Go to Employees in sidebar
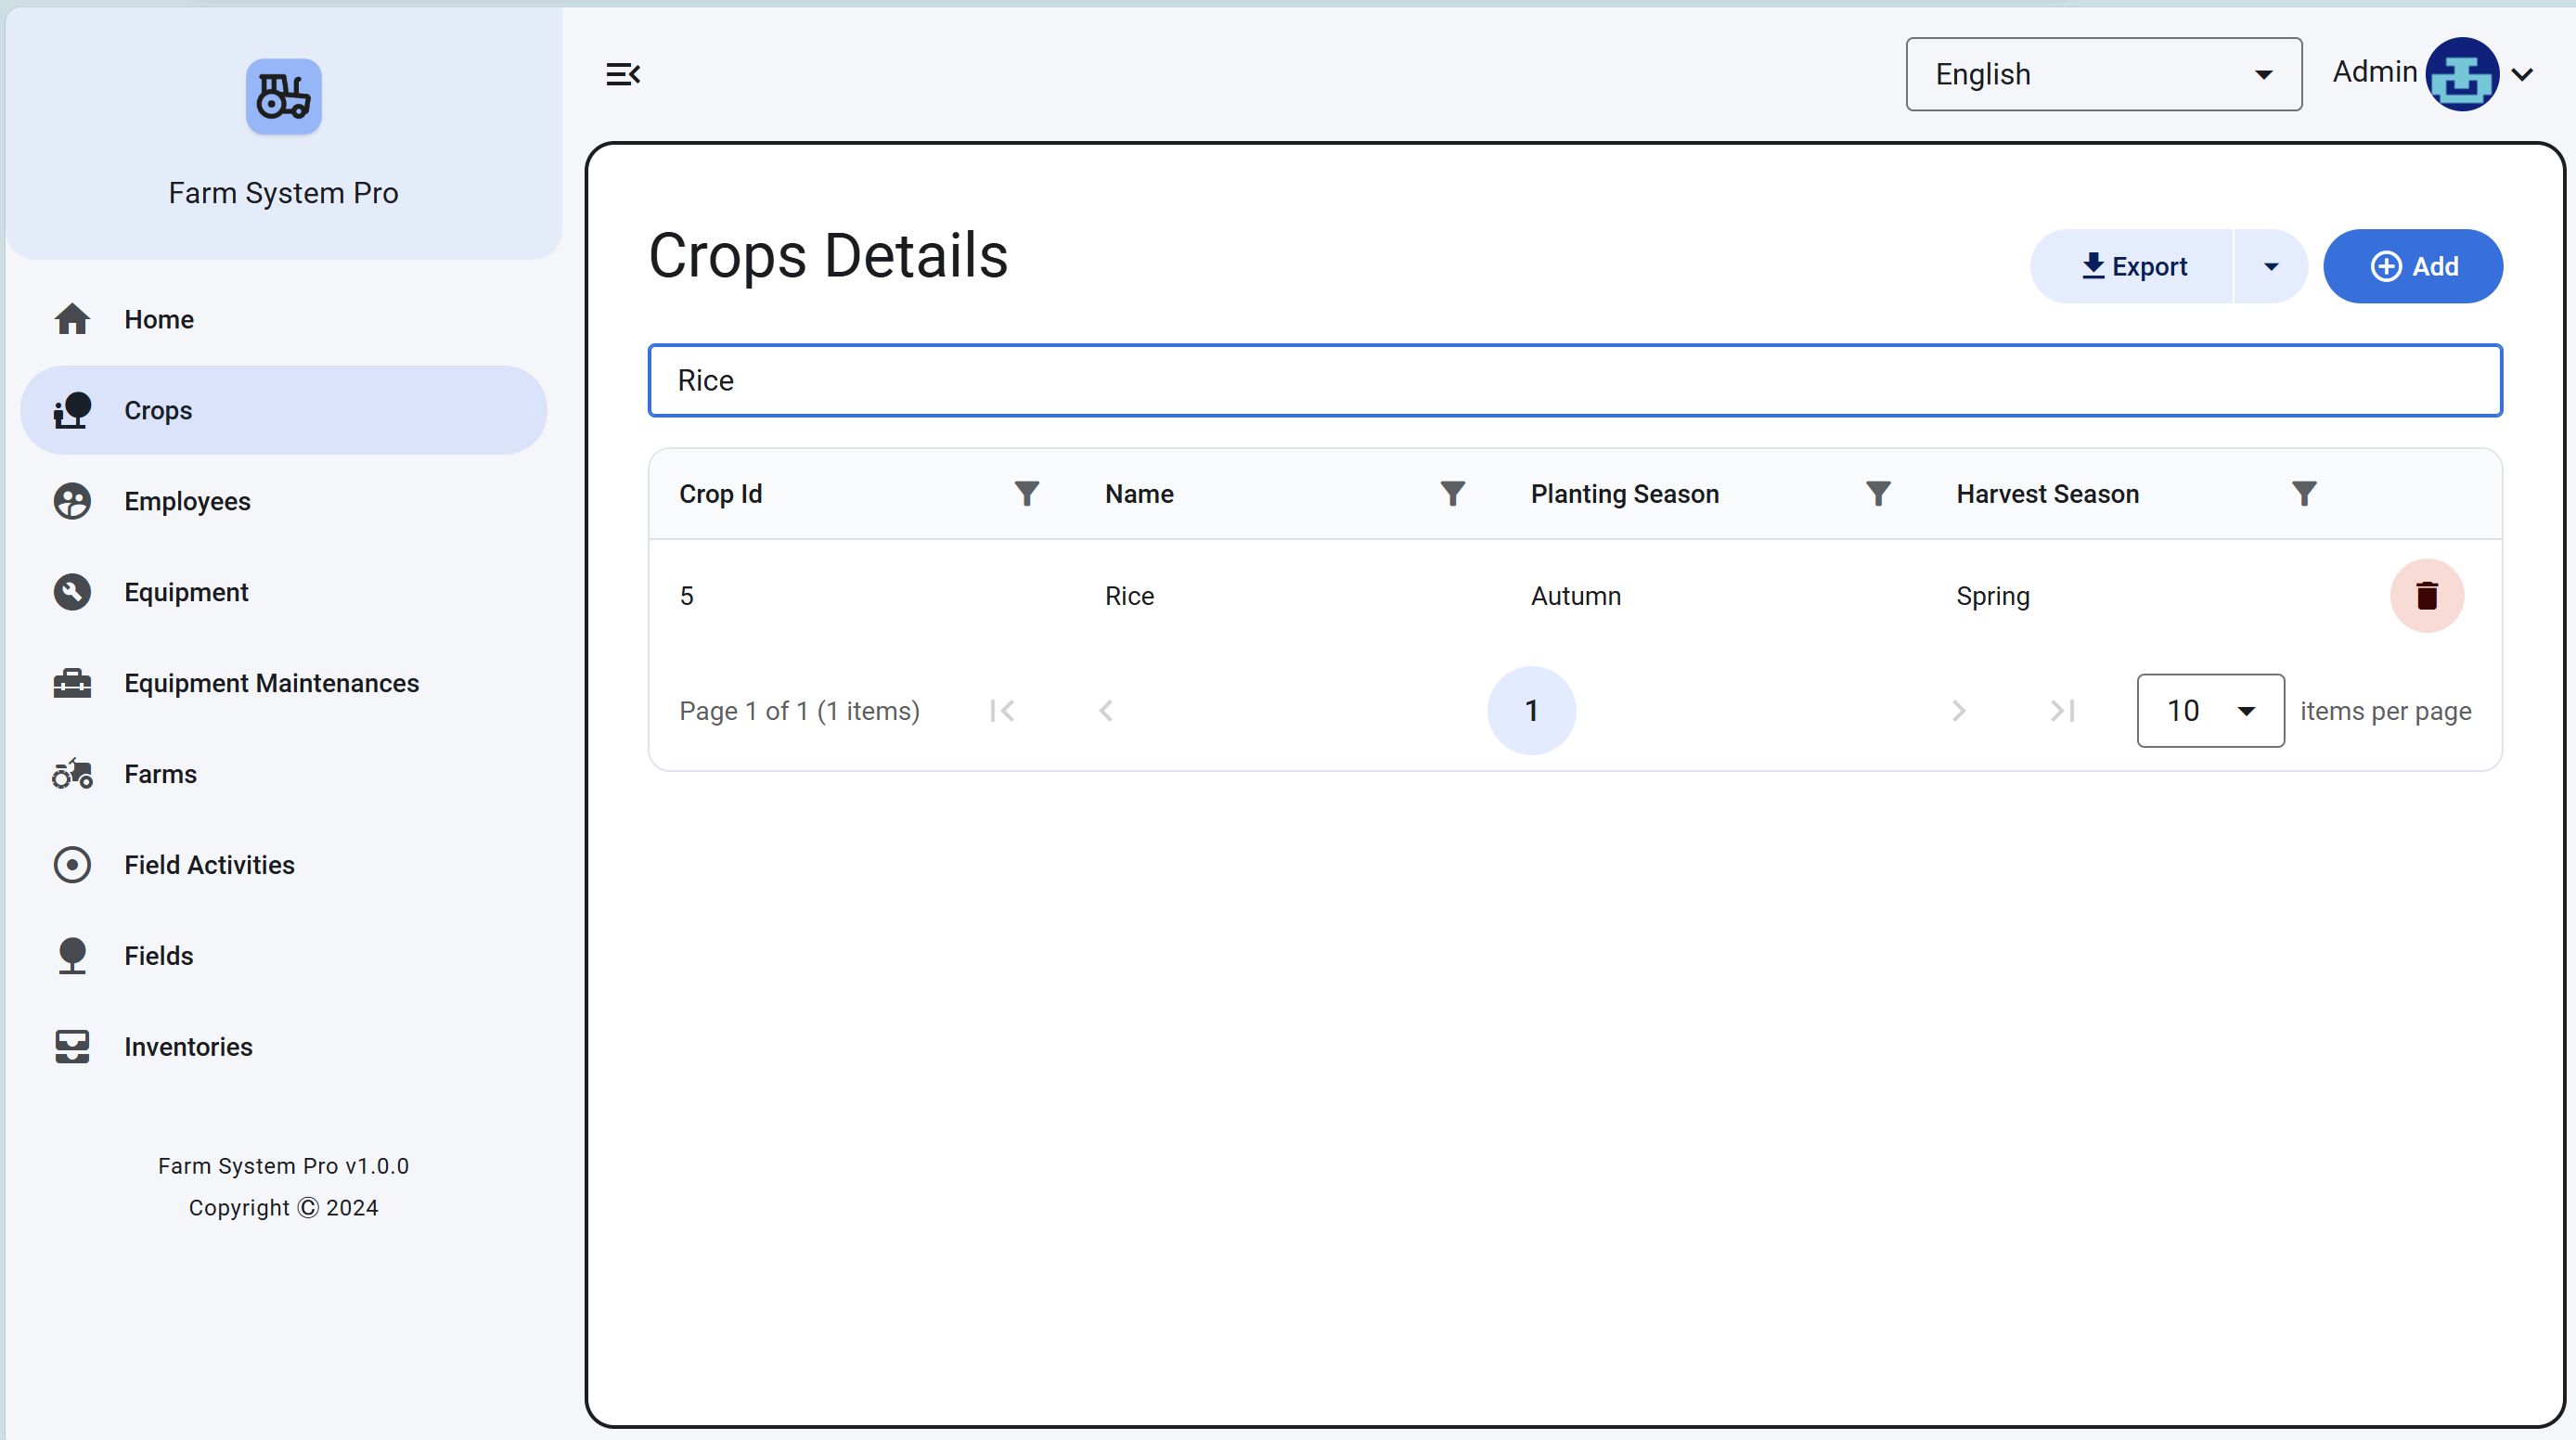The height and width of the screenshot is (1440, 2576). [187, 501]
